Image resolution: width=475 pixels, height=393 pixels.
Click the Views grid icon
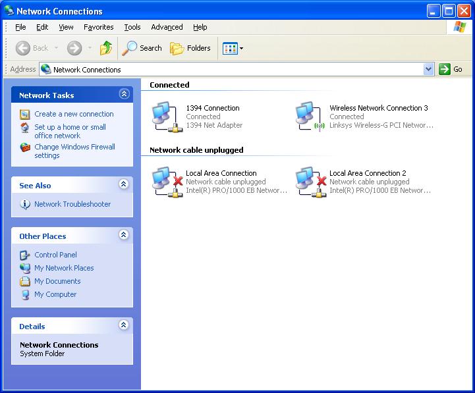tap(230, 48)
